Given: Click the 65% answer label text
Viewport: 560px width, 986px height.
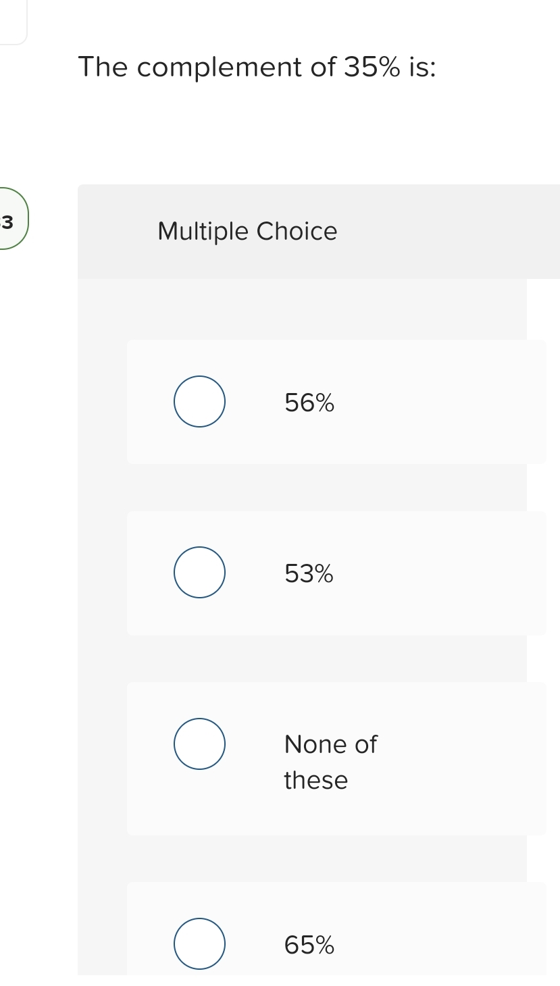Looking at the screenshot, I should [308, 945].
